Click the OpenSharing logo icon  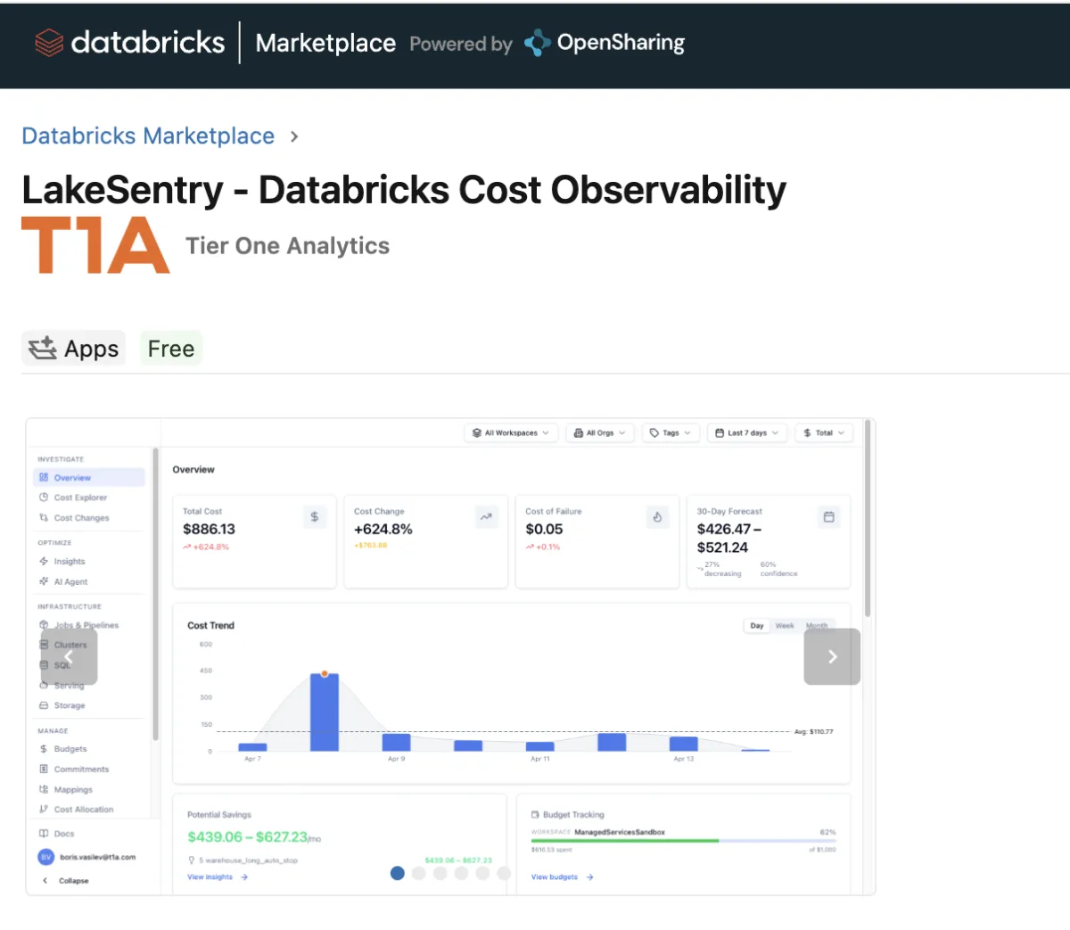(x=537, y=43)
